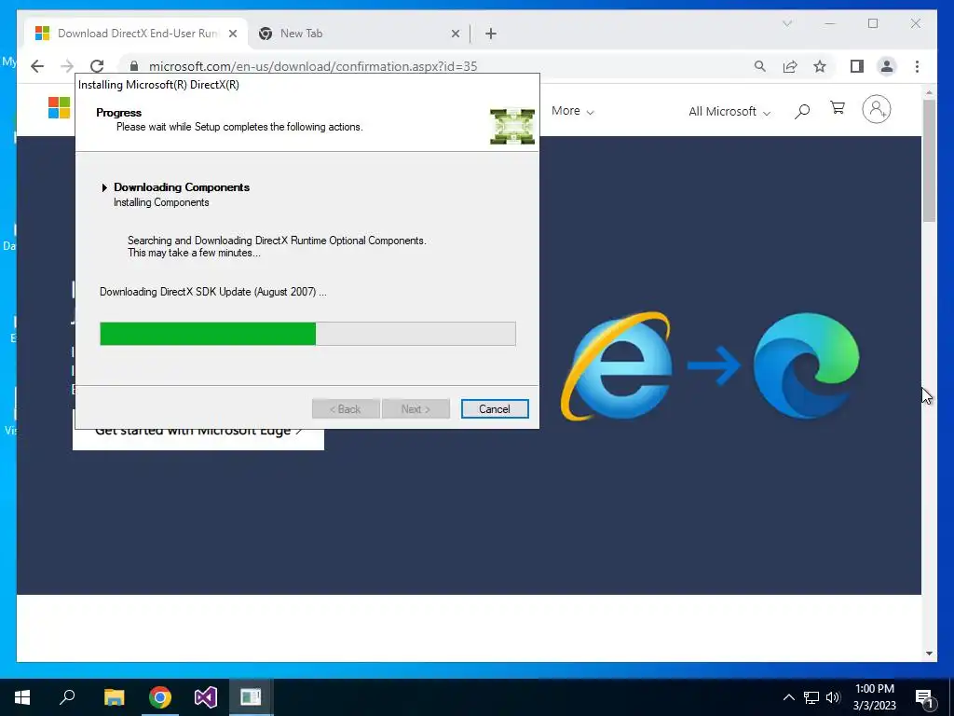Click the volume speaker tray icon
Image resolution: width=954 pixels, height=716 pixels.
[x=833, y=697]
